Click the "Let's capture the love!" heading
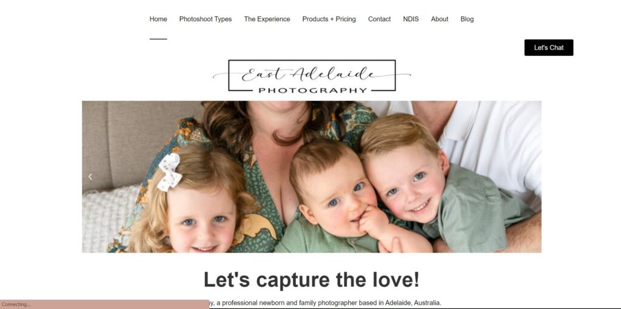The height and width of the screenshot is (309, 621). pos(311,280)
